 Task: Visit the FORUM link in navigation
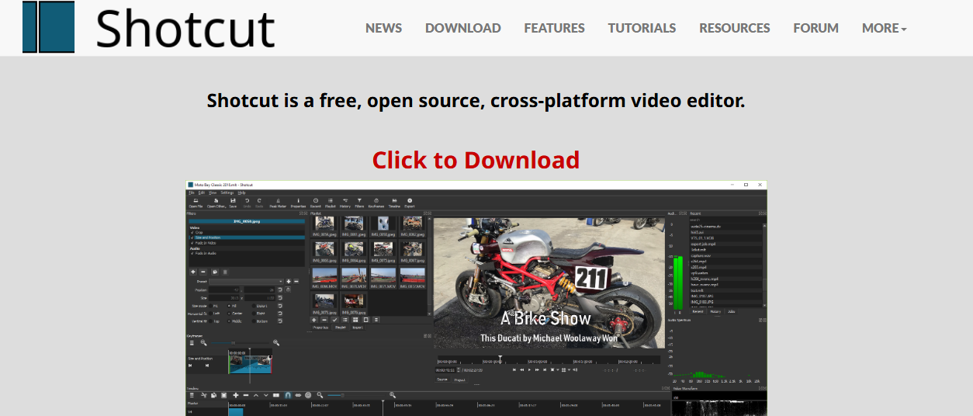click(x=815, y=28)
